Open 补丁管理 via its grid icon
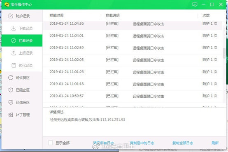The height and width of the screenshot is (152, 228). click(x=11, y=115)
